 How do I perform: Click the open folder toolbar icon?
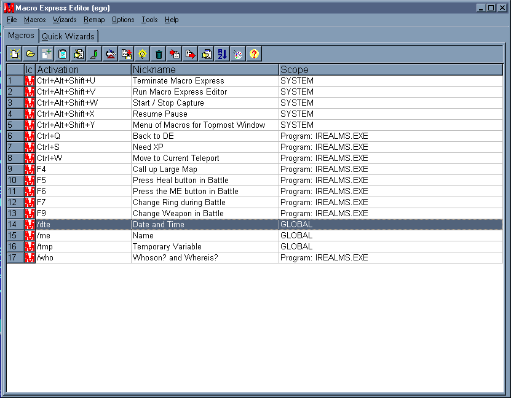pyautogui.click(x=31, y=53)
